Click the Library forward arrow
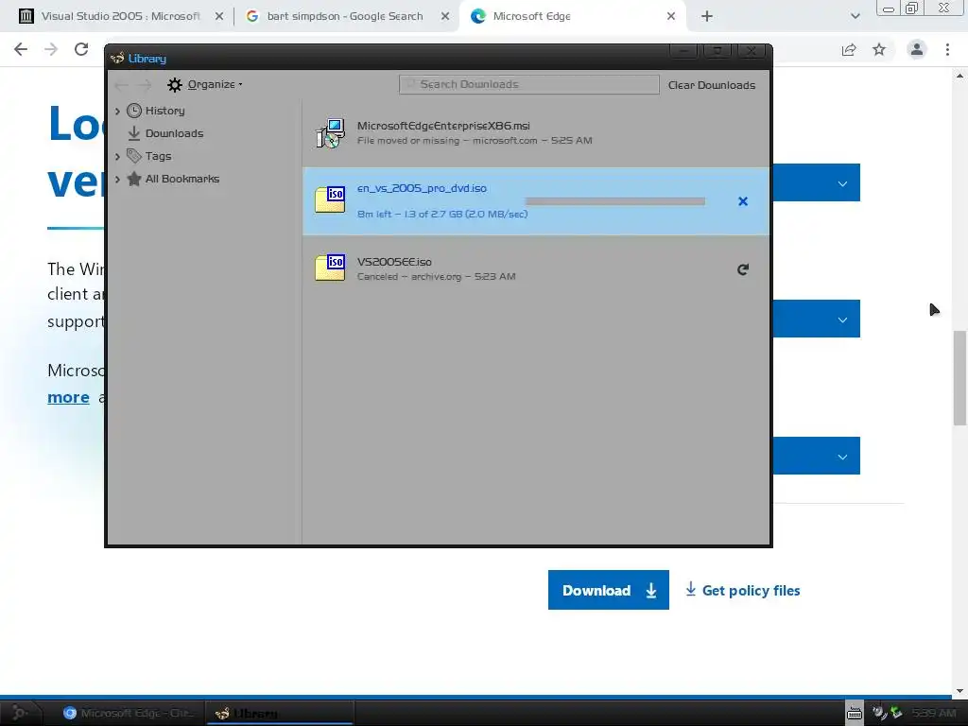Screen dimensions: 968x726 pyautogui.click(x=145, y=84)
